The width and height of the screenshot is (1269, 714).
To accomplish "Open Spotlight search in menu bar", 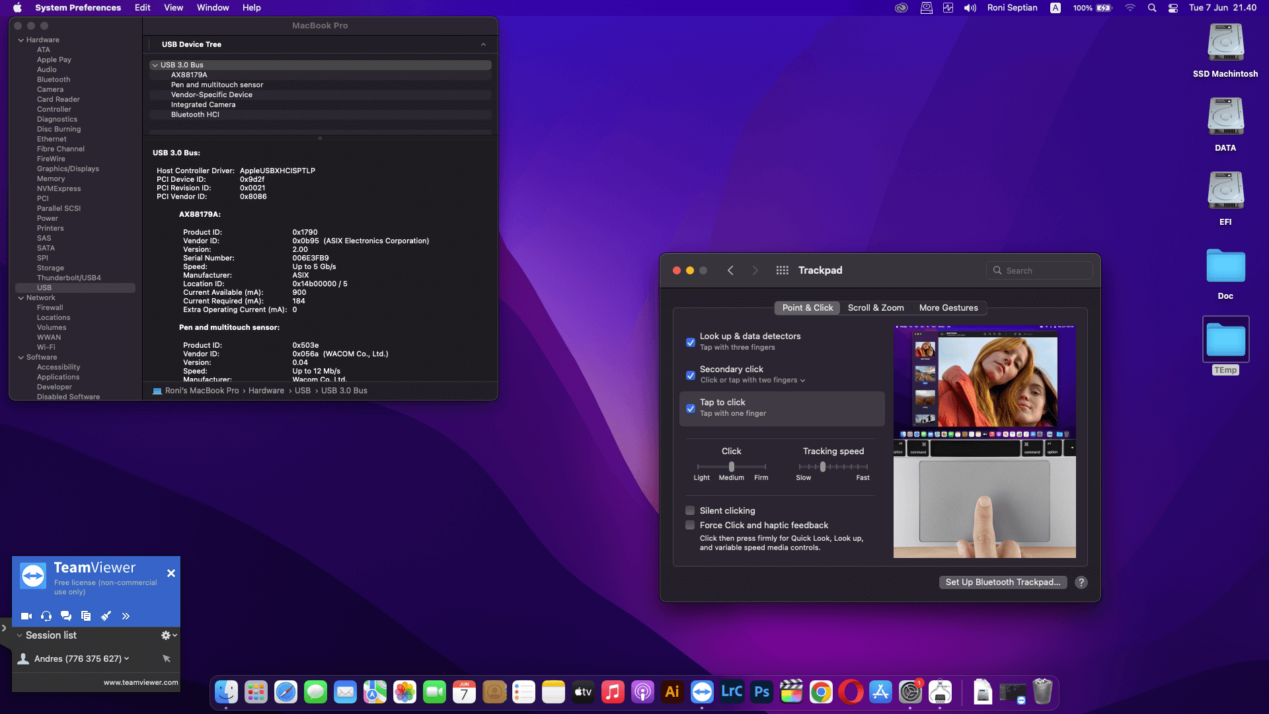I will (x=1152, y=8).
